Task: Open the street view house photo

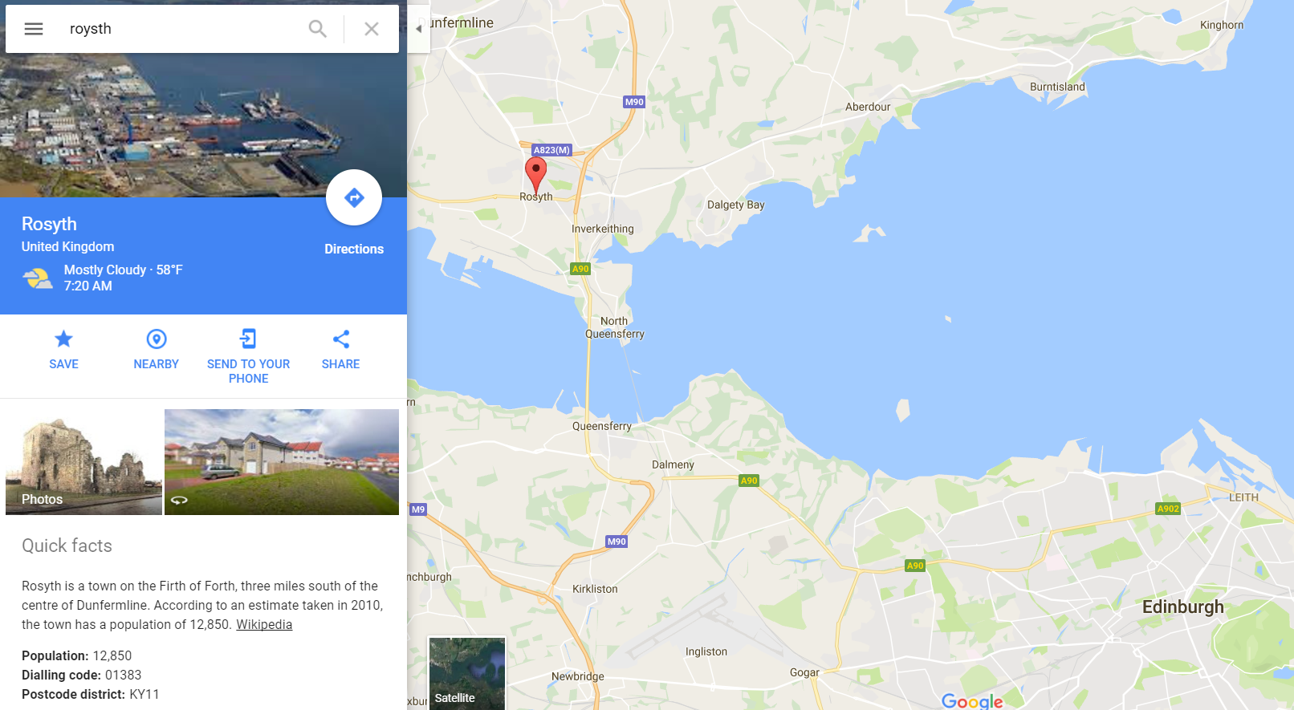Action: [282, 462]
